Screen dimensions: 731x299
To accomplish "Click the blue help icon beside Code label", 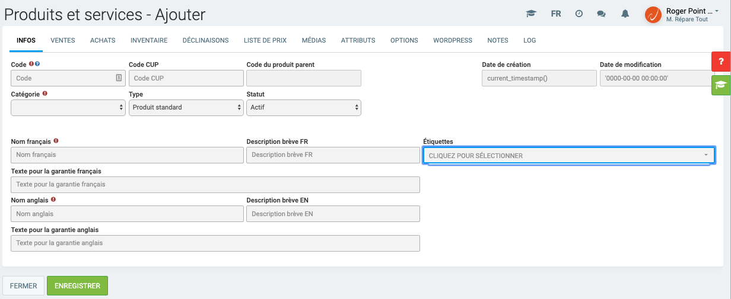I will coord(37,64).
